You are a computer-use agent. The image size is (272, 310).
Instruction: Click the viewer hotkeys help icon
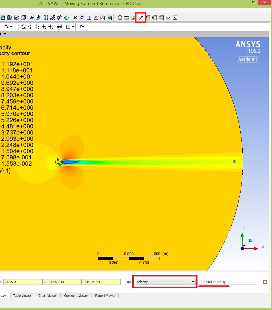coord(82,27)
